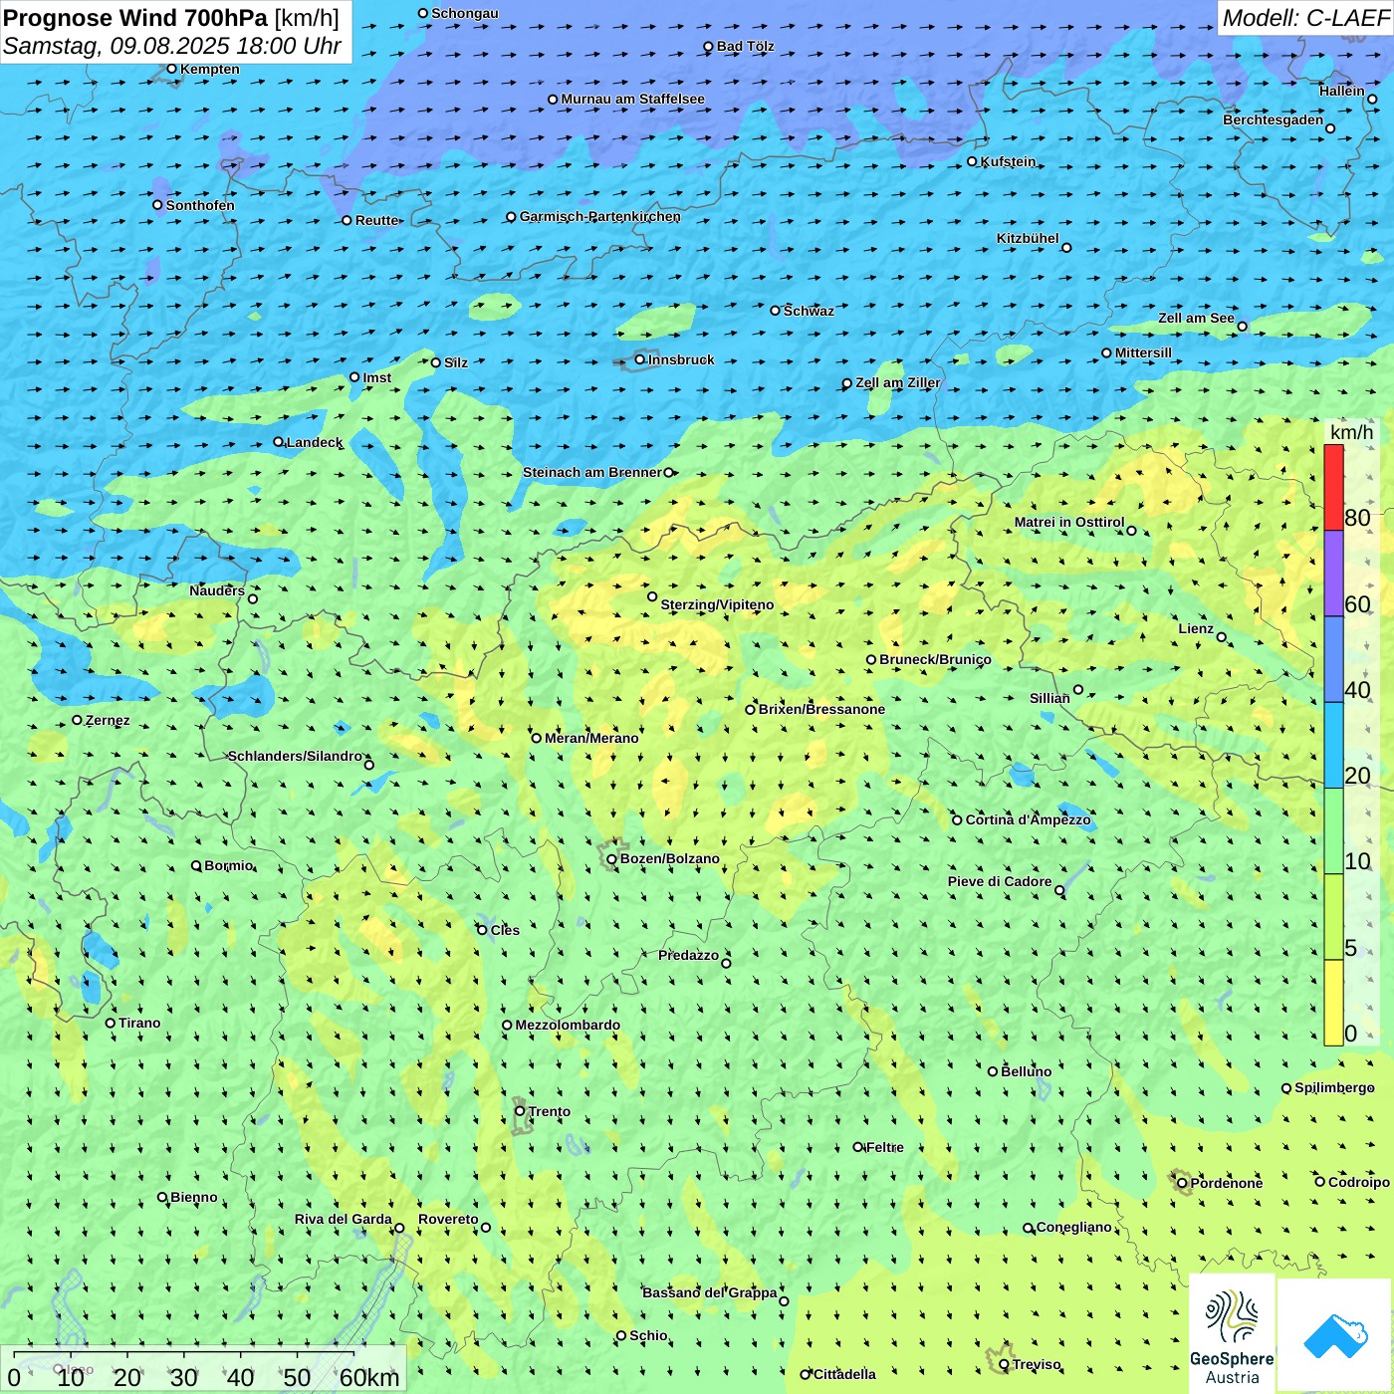
Task: Click the Schongau city marker
Action: tap(423, 13)
